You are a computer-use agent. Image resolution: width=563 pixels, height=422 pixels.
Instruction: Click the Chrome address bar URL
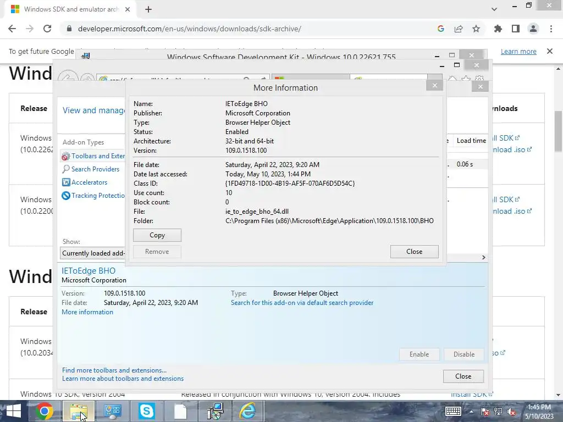pos(190,29)
